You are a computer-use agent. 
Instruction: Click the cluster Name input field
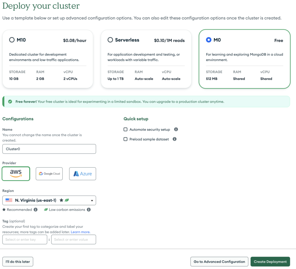click(x=49, y=149)
